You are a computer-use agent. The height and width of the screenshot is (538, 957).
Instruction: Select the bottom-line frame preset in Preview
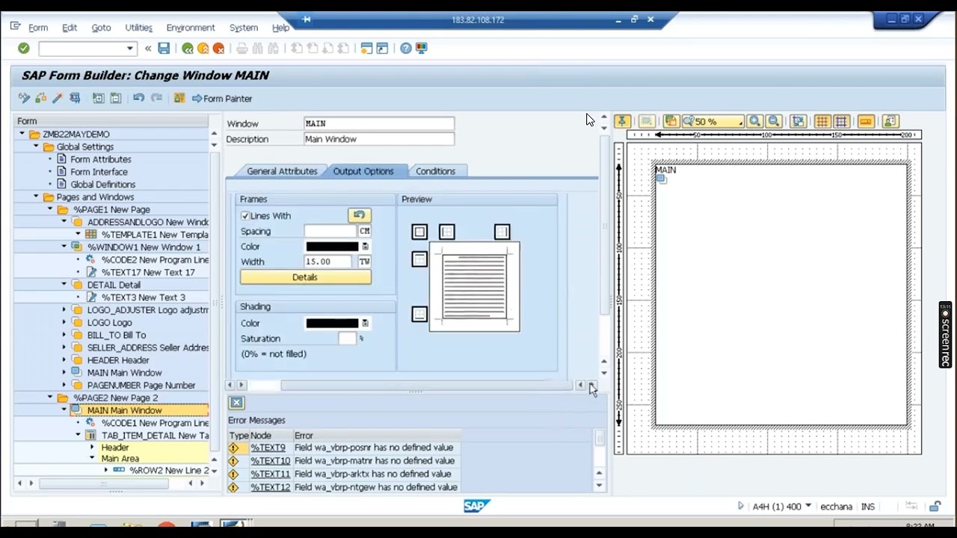[x=419, y=314]
